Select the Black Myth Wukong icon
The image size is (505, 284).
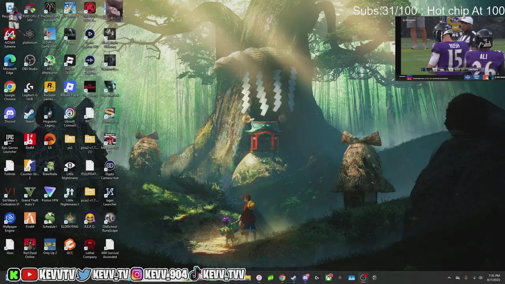pyautogui.click(x=110, y=38)
